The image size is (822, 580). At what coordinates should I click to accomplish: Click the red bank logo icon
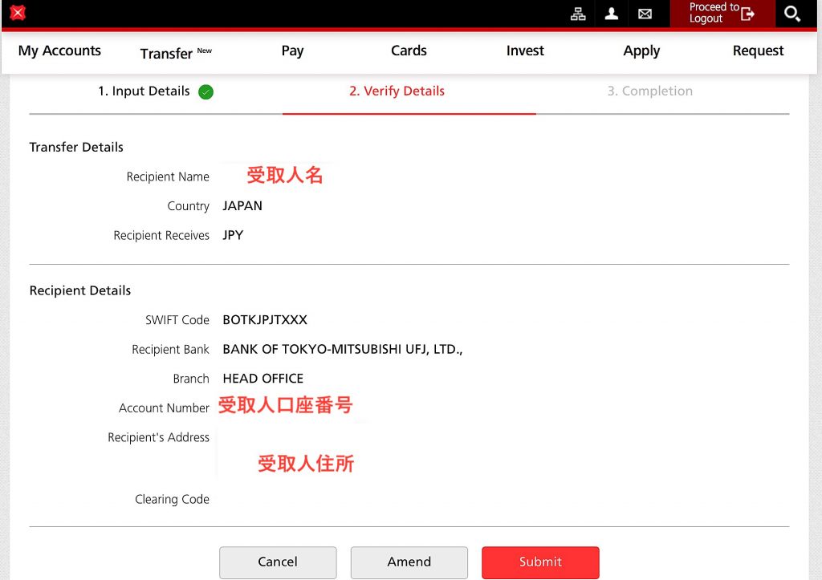18,13
